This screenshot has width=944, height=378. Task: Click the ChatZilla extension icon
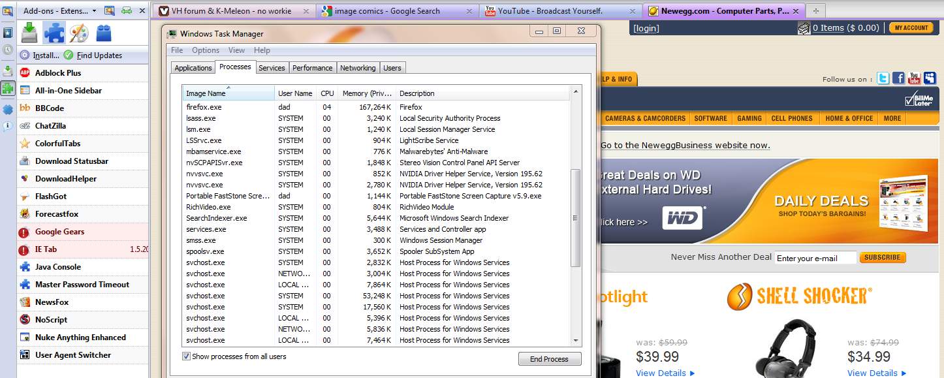[x=25, y=125]
